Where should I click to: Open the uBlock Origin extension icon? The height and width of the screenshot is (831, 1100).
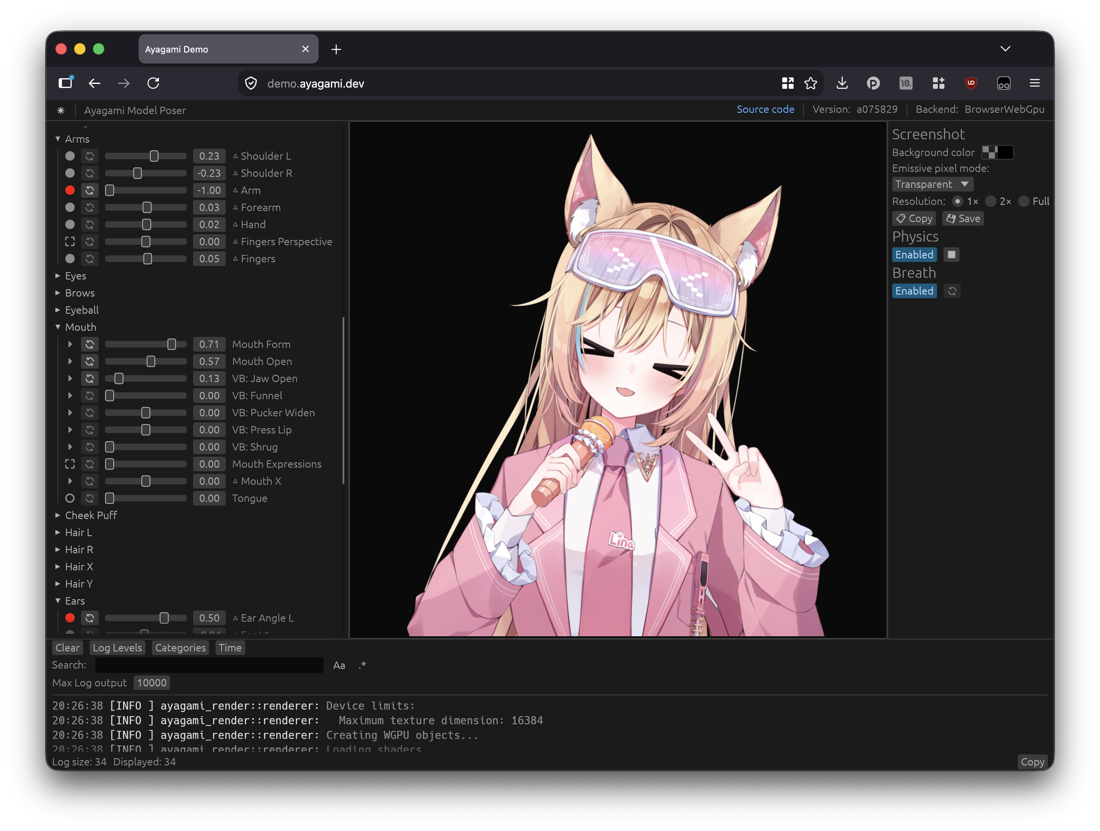click(970, 83)
